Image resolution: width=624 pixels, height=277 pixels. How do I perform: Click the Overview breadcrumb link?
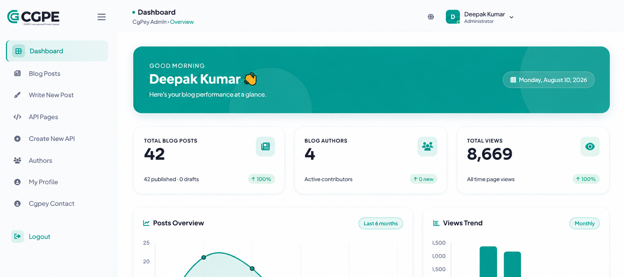[x=182, y=22]
